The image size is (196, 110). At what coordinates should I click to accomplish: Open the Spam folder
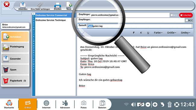[15, 70]
